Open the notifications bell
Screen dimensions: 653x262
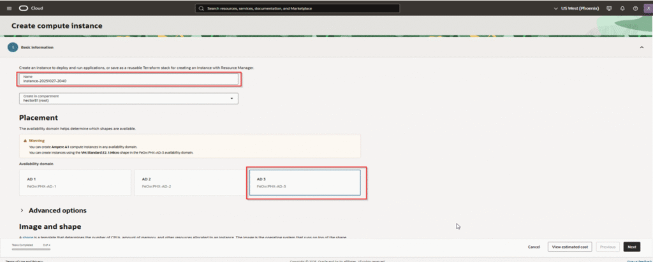pos(622,8)
